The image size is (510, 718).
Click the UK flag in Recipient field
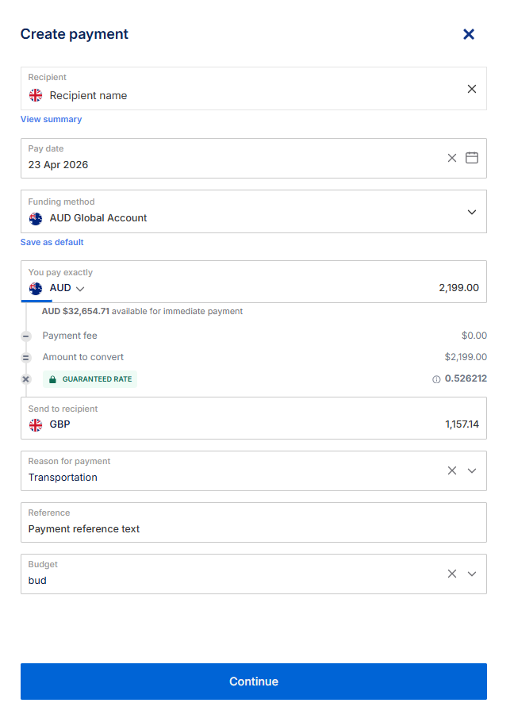tap(36, 95)
